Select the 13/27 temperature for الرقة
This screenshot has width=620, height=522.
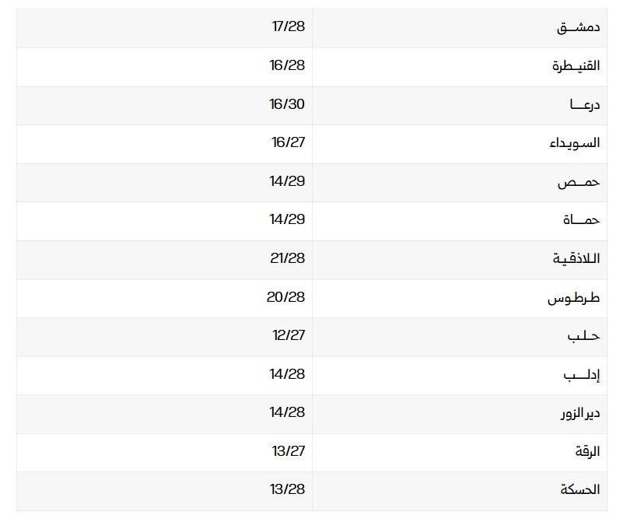[x=288, y=451]
